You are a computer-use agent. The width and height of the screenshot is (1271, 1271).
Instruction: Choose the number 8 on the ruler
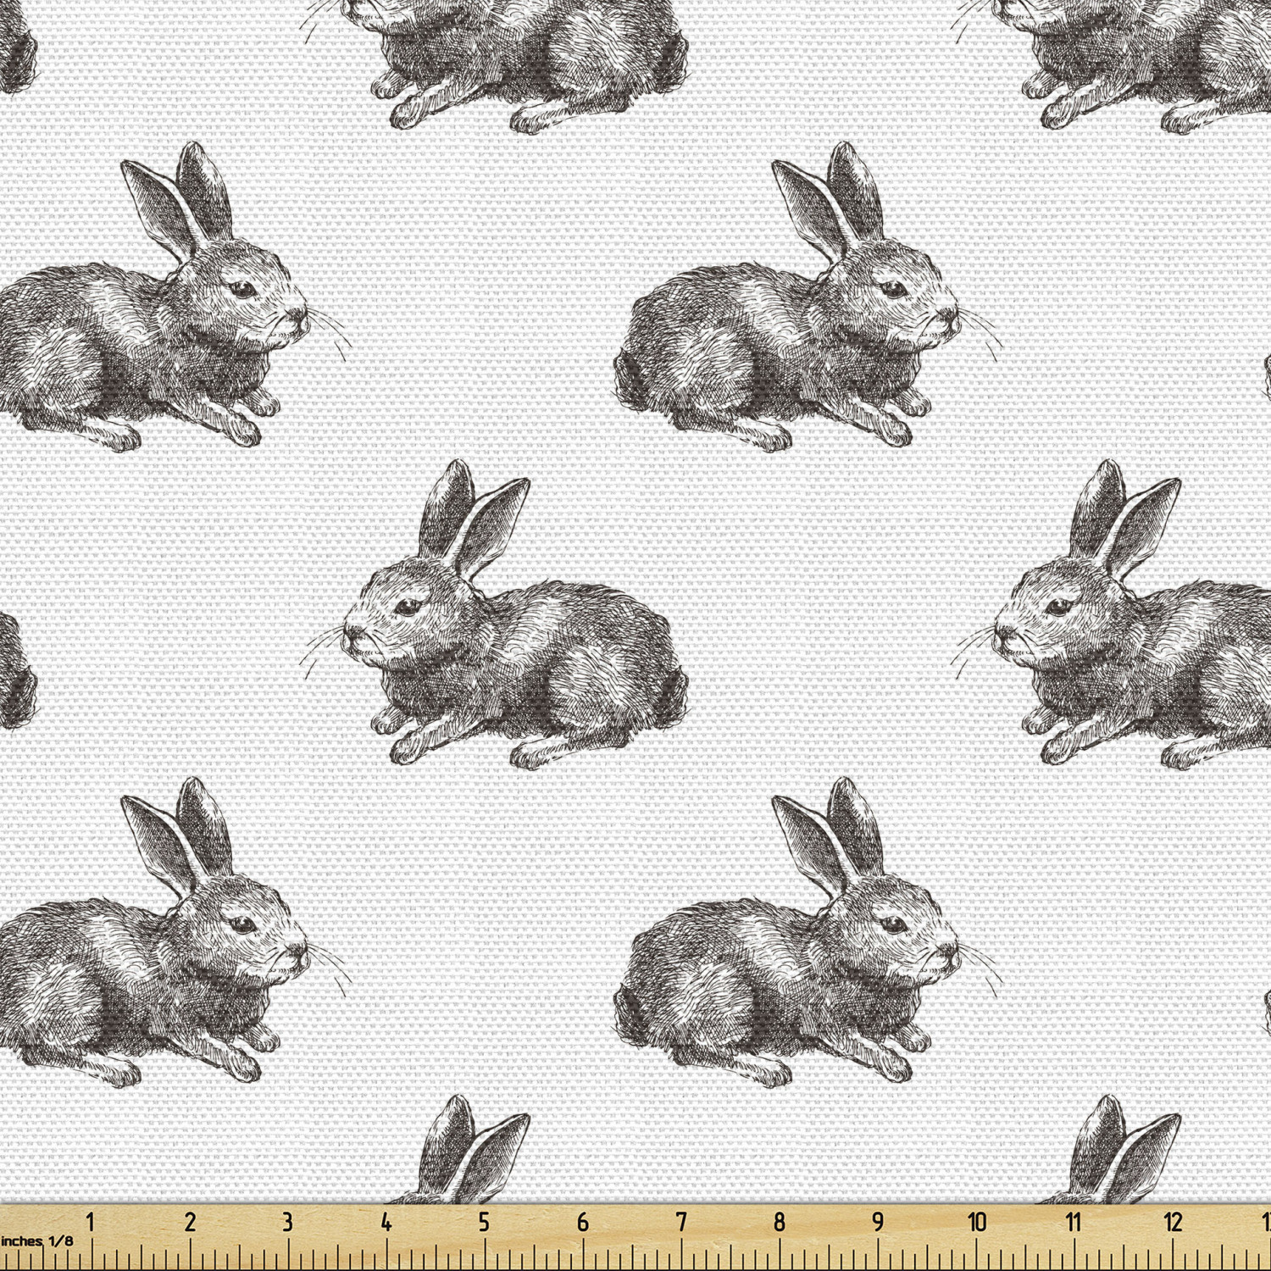coord(780,1222)
